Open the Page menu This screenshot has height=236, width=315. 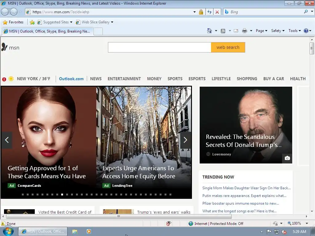[261, 31]
